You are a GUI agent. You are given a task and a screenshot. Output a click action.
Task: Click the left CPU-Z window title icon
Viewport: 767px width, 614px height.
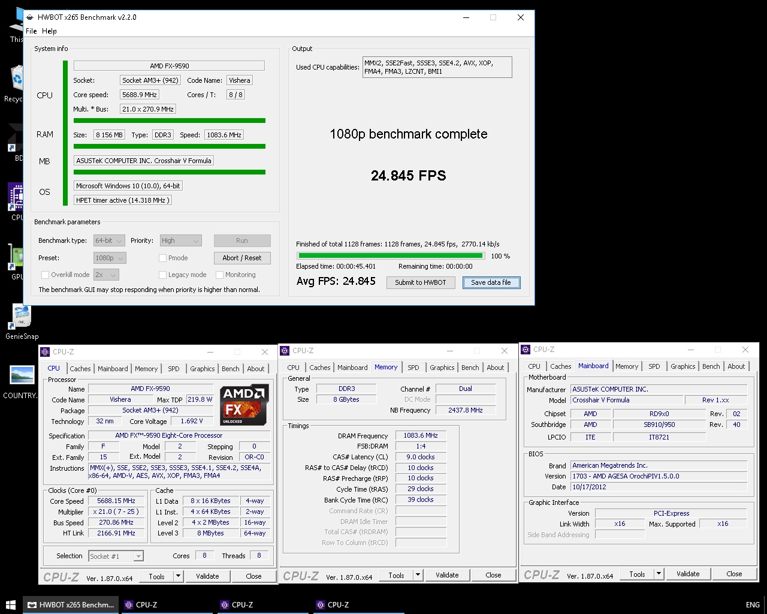46,352
